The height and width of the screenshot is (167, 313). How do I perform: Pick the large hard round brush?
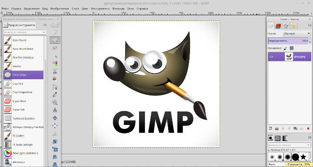296,157
